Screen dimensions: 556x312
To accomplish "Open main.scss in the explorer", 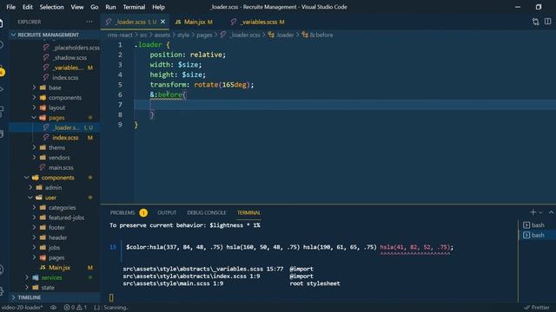I will pyautogui.click(x=61, y=167).
